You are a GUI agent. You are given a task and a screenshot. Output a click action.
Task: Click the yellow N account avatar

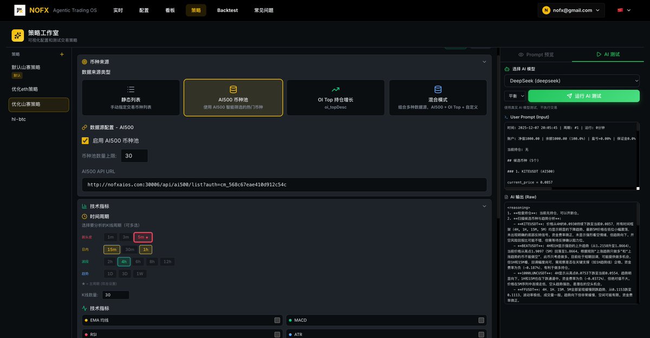click(546, 10)
